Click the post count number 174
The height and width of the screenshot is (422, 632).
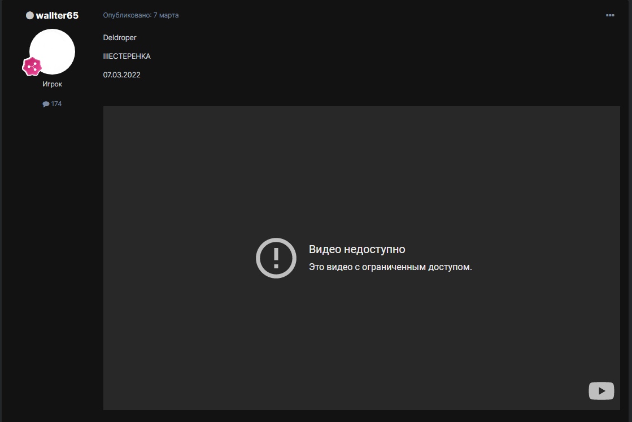56,104
